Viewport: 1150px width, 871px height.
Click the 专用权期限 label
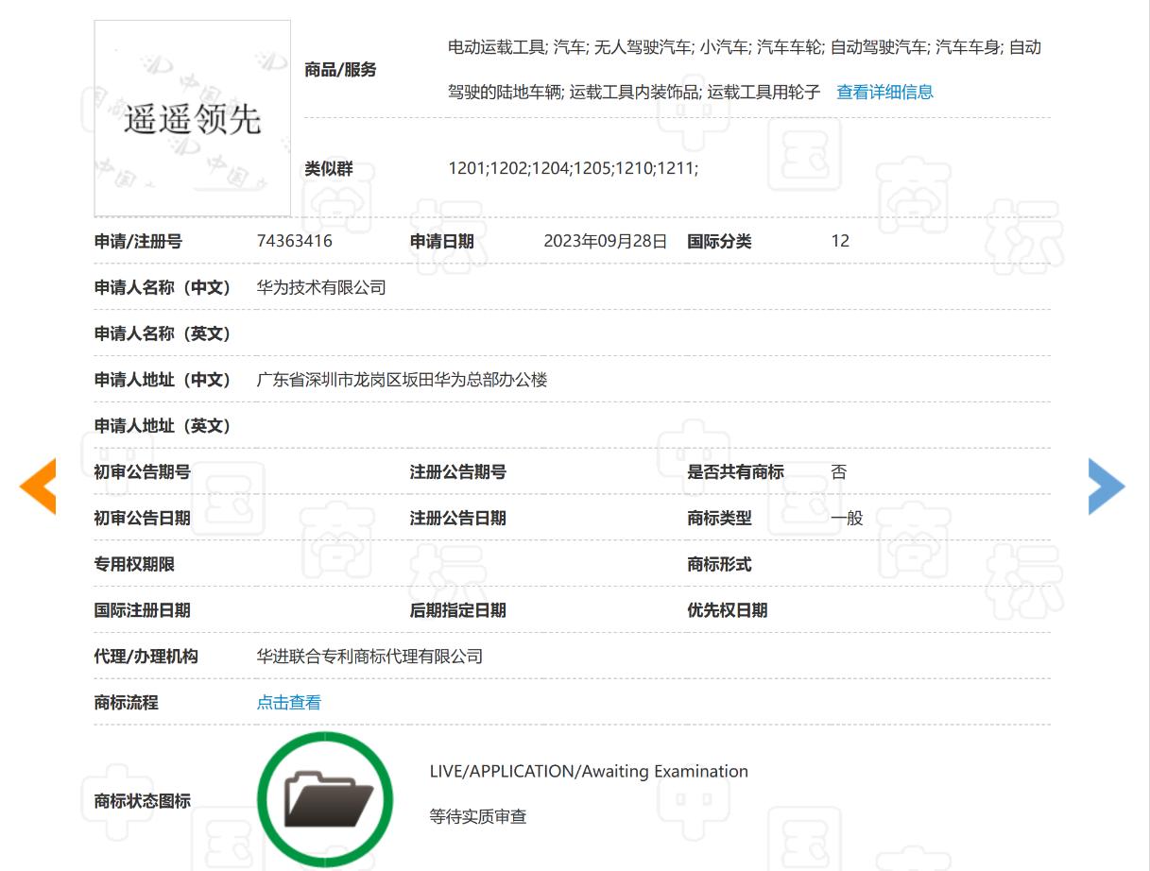pos(134,564)
